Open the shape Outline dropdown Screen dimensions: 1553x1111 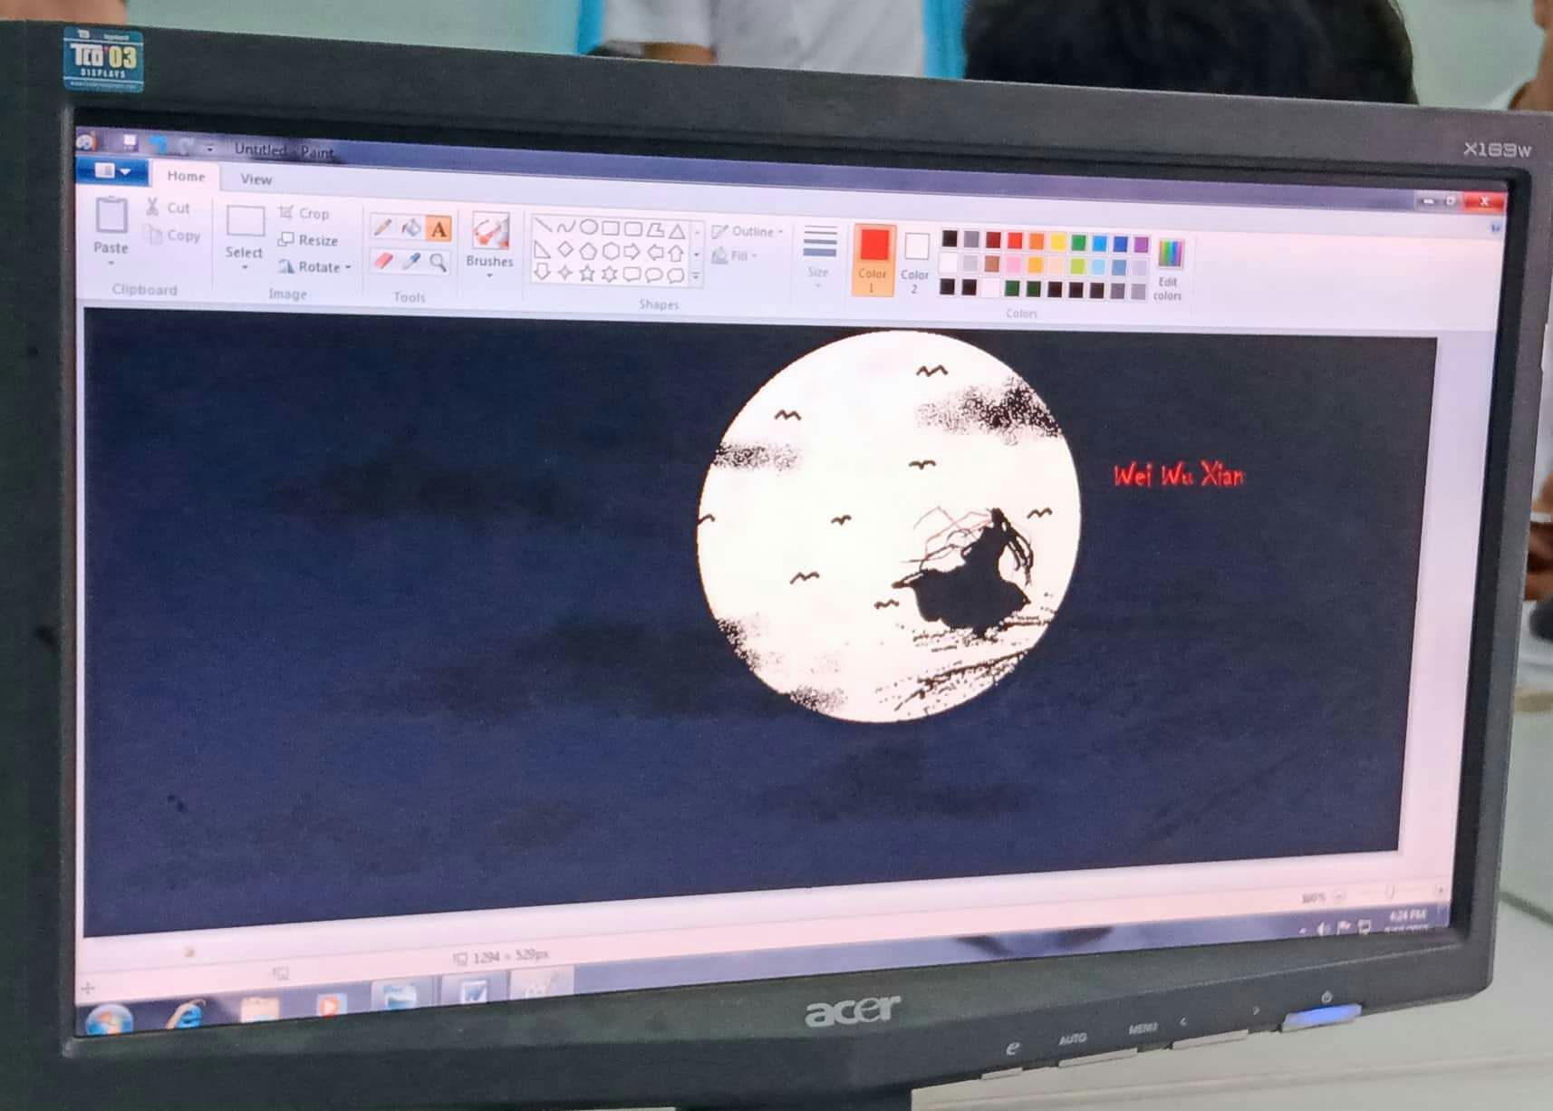point(748,232)
